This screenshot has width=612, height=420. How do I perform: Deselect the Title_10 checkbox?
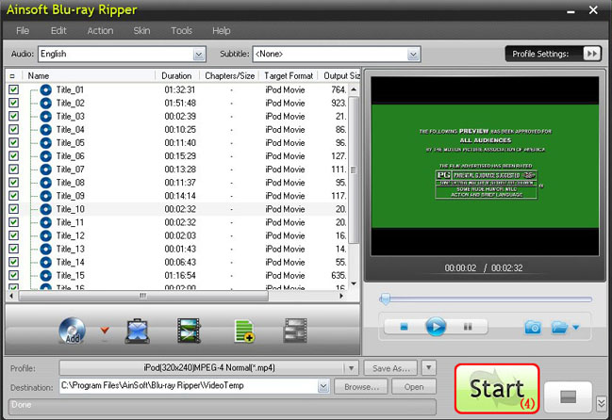pyautogui.click(x=13, y=209)
